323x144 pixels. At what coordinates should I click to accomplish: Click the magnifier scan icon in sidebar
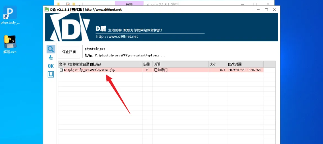coord(51,49)
